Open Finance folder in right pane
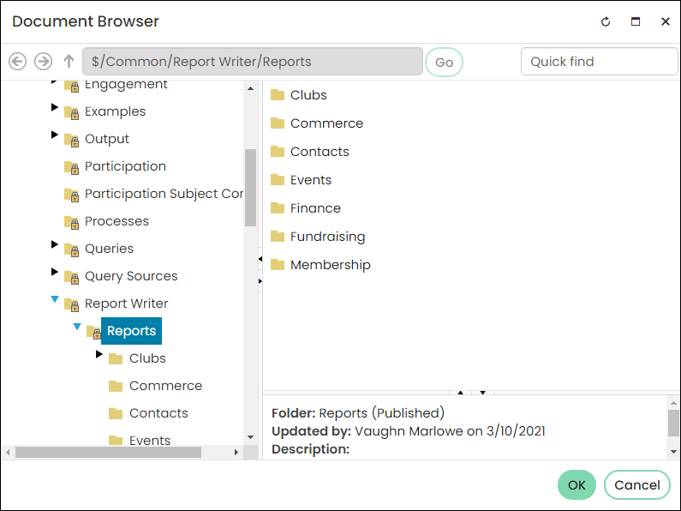The width and height of the screenshot is (681, 511). click(x=315, y=207)
